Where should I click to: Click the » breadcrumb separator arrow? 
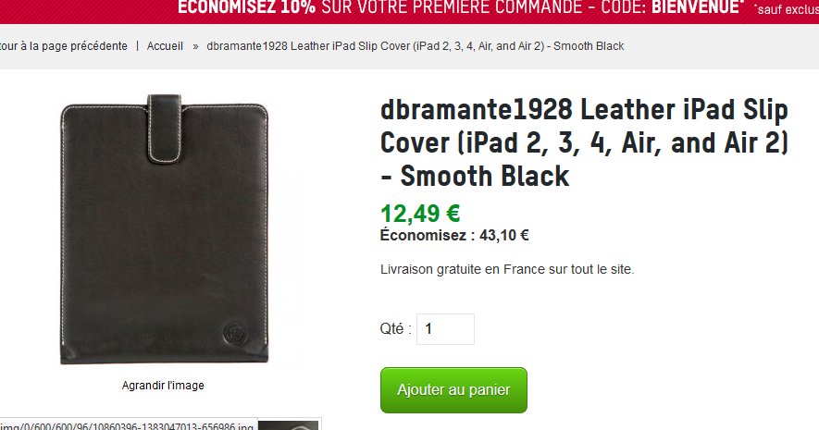point(195,46)
